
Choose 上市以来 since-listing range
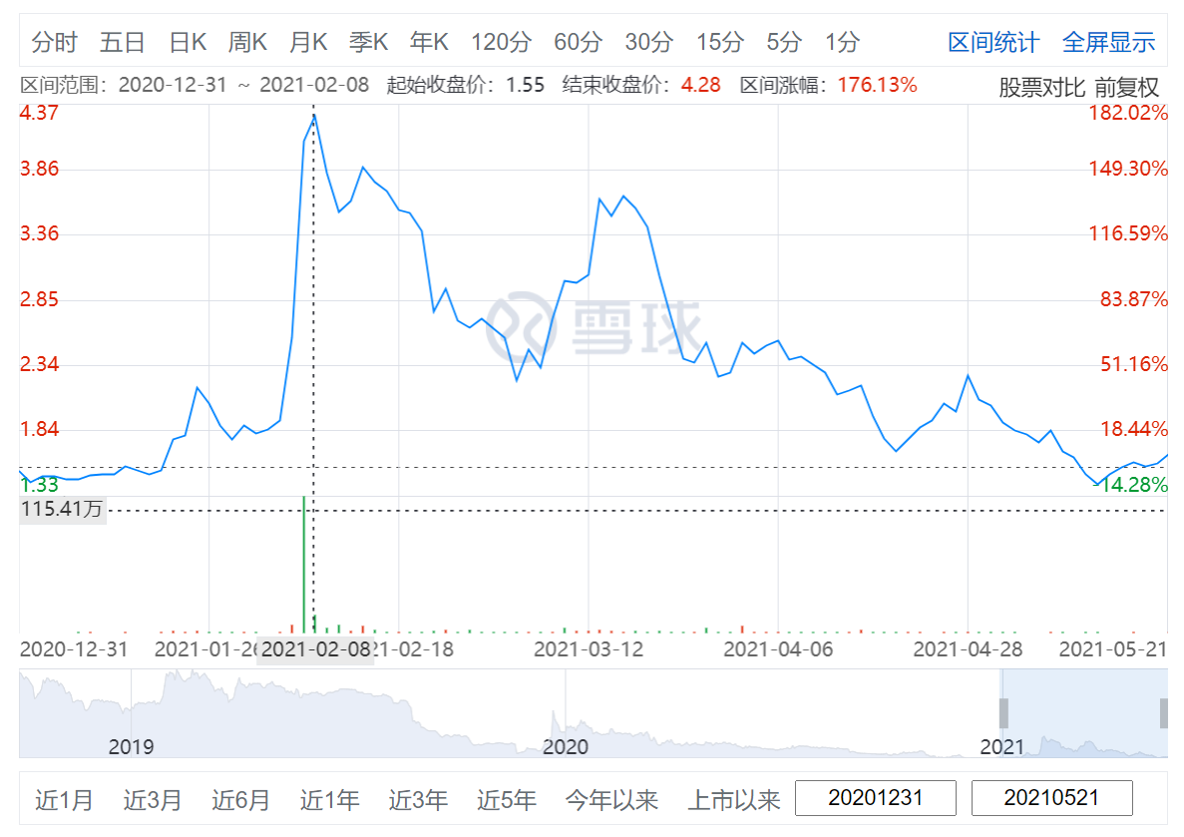tap(733, 799)
